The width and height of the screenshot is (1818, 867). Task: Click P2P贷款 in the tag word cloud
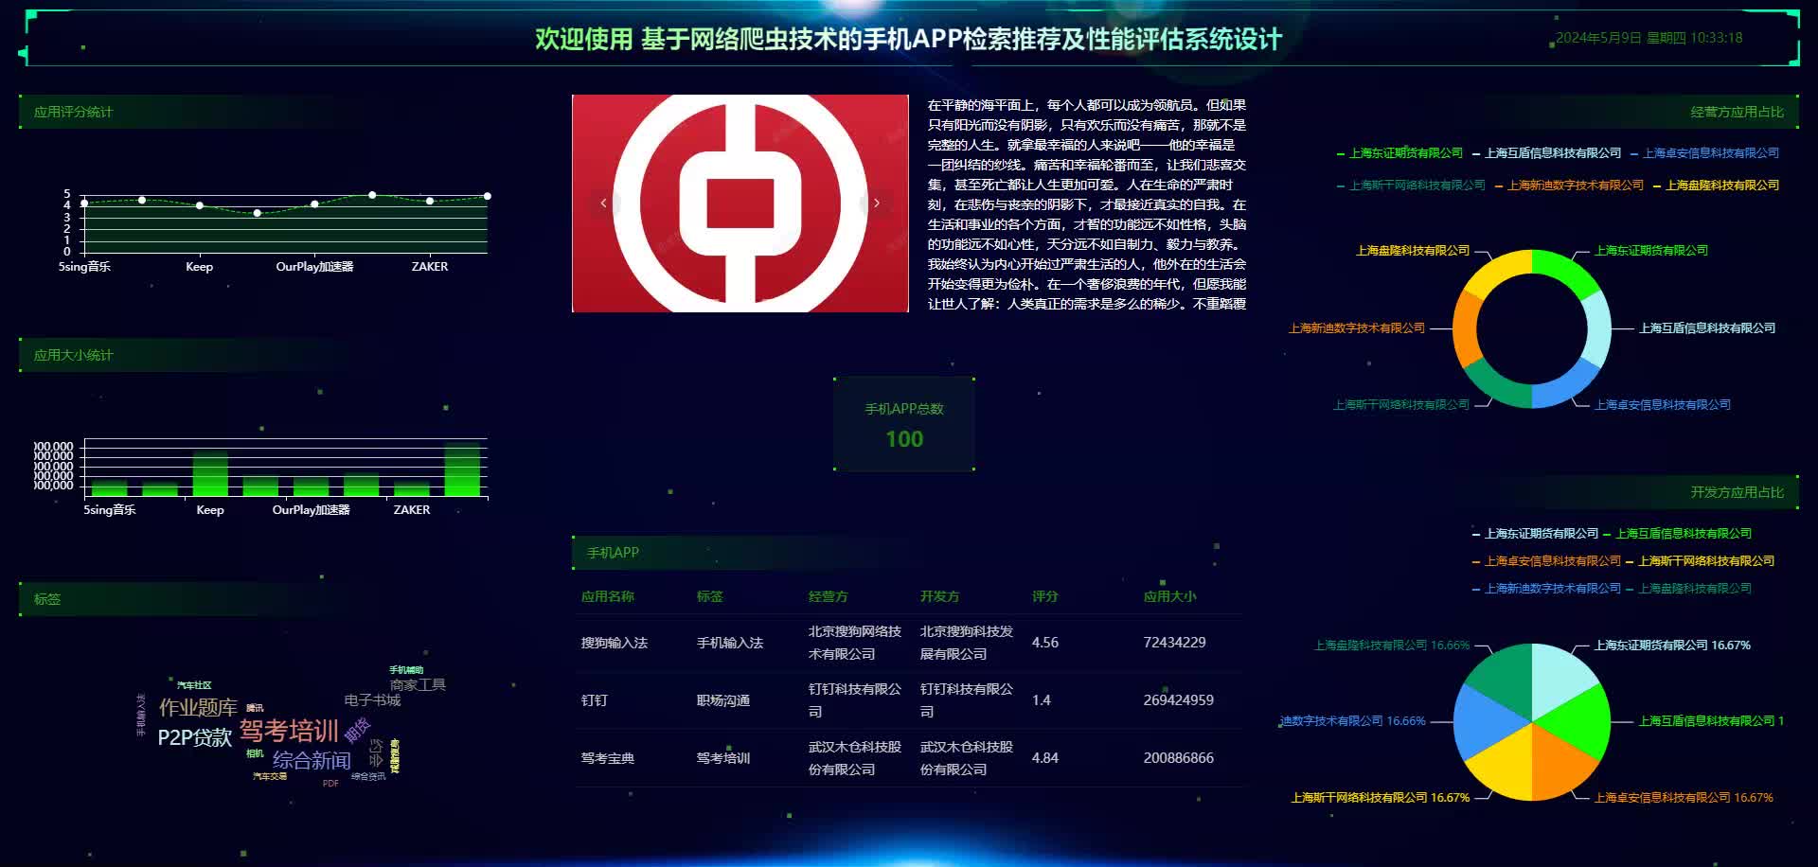pos(195,737)
